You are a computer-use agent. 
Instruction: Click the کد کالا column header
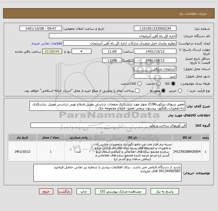point(187,138)
